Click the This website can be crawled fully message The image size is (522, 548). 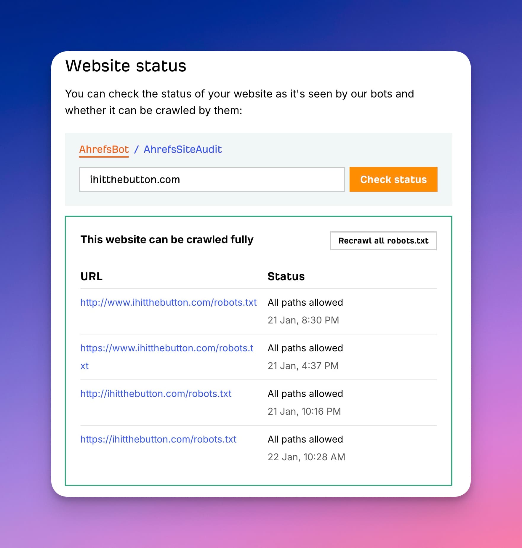coord(166,240)
